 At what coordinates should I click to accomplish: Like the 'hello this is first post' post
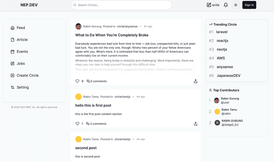(x=77, y=124)
